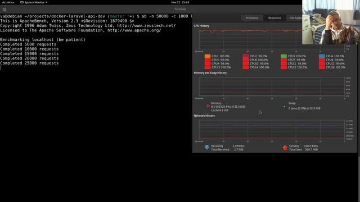
Task: Click the terminal line 'Completed 5000 requests'
Action: pyautogui.click(x=28, y=44)
